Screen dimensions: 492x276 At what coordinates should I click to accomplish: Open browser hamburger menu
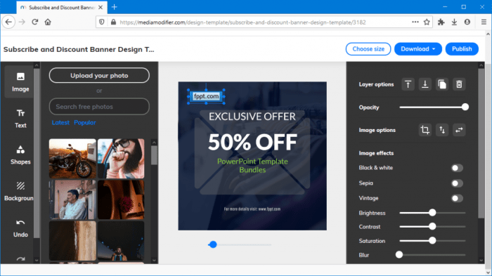pyautogui.click(x=484, y=22)
